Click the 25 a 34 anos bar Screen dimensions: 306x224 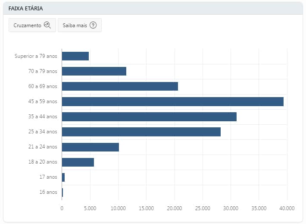point(141,132)
